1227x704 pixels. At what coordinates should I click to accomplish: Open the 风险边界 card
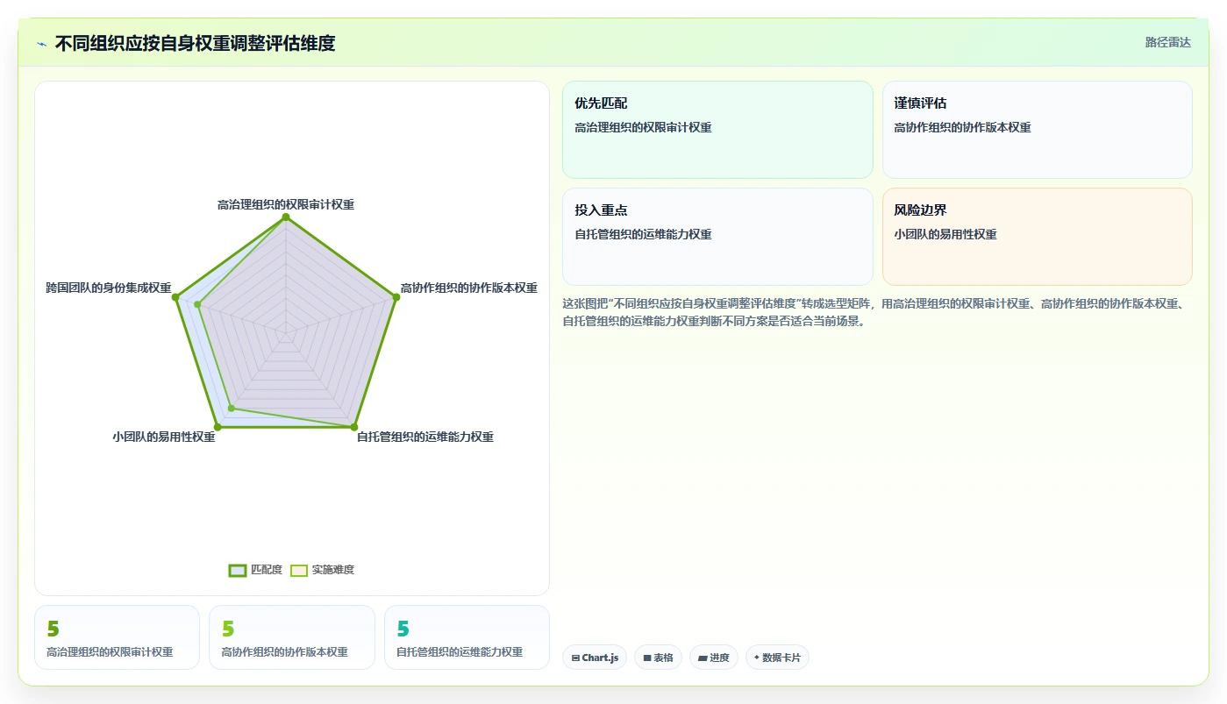tap(1037, 237)
